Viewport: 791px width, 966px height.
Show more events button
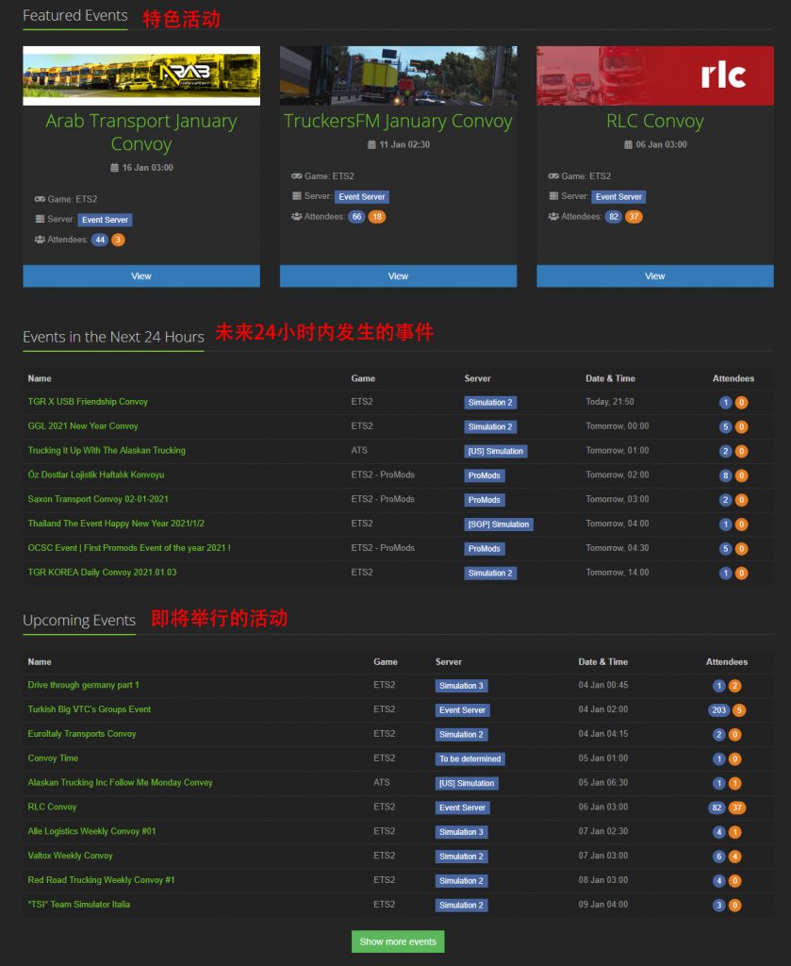[398, 941]
